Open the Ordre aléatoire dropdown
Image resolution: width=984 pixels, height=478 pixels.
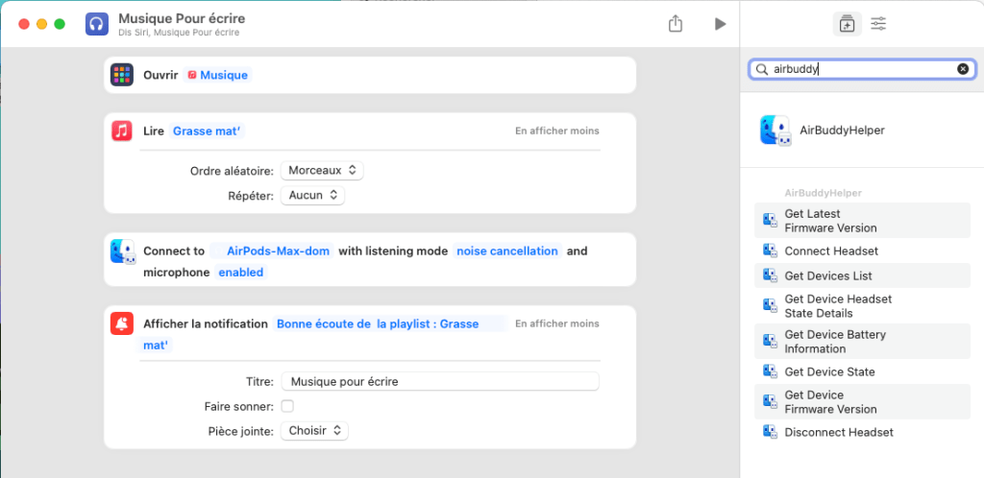pos(322,170)
